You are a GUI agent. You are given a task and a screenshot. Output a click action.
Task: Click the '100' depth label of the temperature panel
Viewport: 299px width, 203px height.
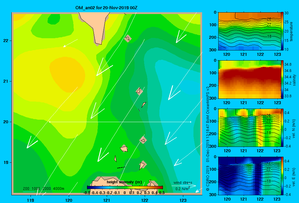pos(213,25)
